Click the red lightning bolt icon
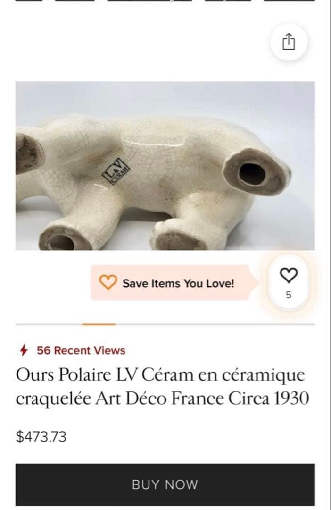Image resolution: width=331 pixels, height=510 pixels. (24, 350)
